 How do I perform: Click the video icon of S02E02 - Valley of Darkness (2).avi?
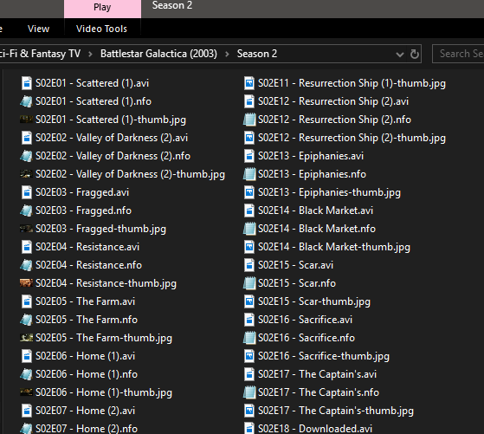click(x=27, y=138)
